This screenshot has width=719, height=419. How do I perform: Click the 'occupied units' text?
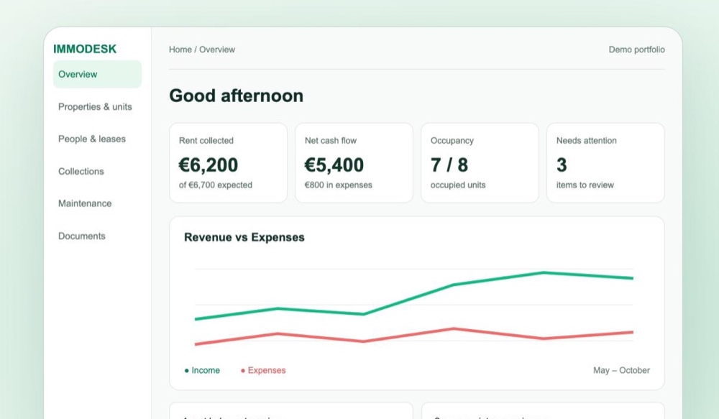coord(458,185)
